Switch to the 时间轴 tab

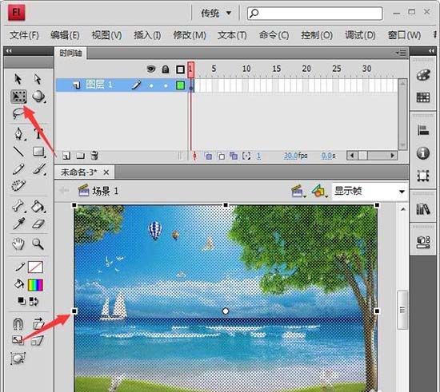70,53
